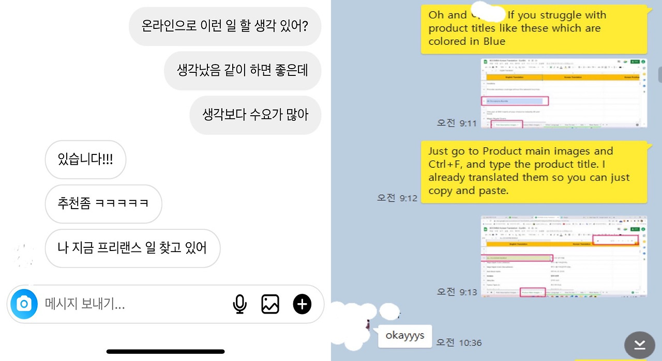The width and height of the screenshot is (662, 361).
Task: Select the '온라인으로 이런 일 할 생각 있어?' message bubble
Action: [x=225, y=26]
